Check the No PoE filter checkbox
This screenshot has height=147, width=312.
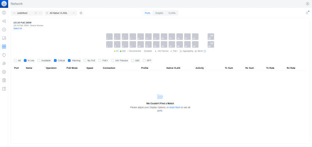click(85, 61)
